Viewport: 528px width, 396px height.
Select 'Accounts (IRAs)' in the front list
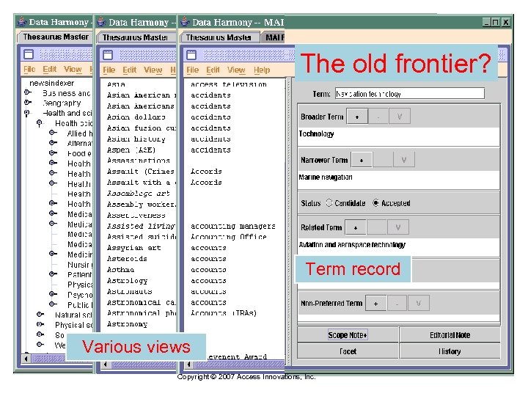click(224, 313)
